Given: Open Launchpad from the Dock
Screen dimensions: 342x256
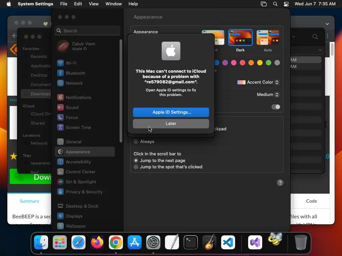Looking at the screenshot, I should (60, 242).
